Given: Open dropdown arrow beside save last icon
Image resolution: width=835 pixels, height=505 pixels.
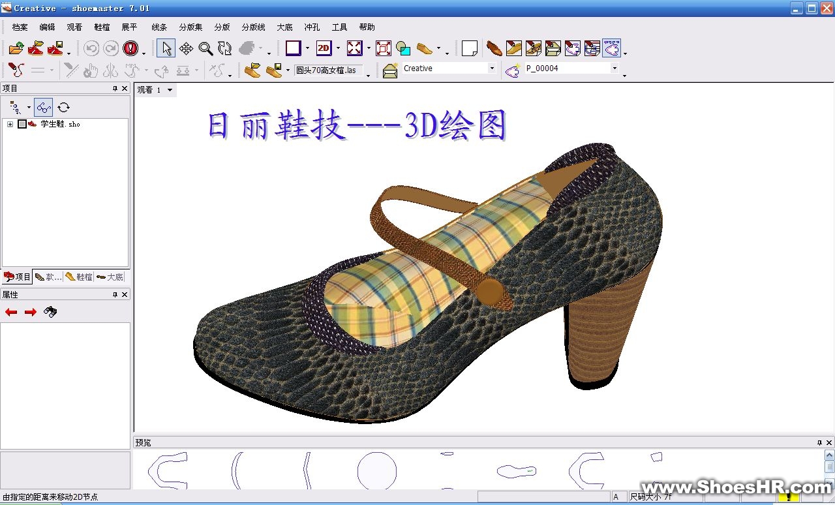Looking at the screenshot, I should pos(288,70).
